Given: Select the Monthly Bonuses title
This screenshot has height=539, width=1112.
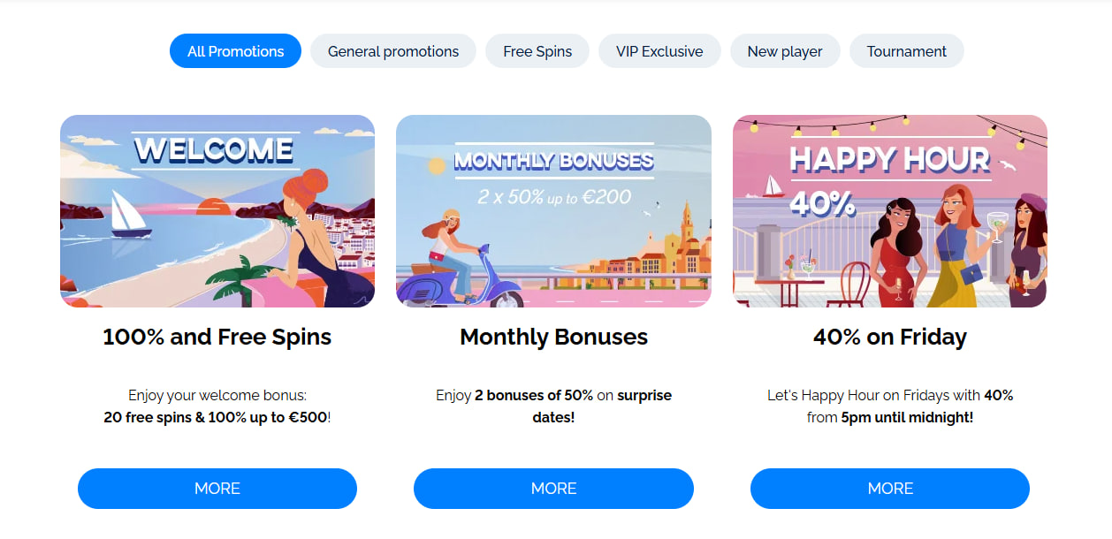Looking at the screenshot, I should pos(553,337).
